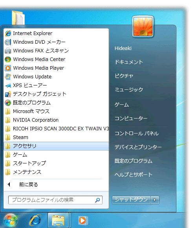The height and width of the screenshot is (228, 194).
Task: Open コンピューター from the right pane
Action: (x=131, y=119)
